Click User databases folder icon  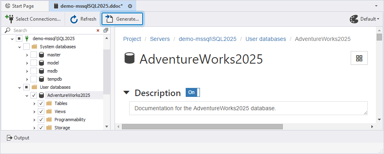tap(34, 87)
